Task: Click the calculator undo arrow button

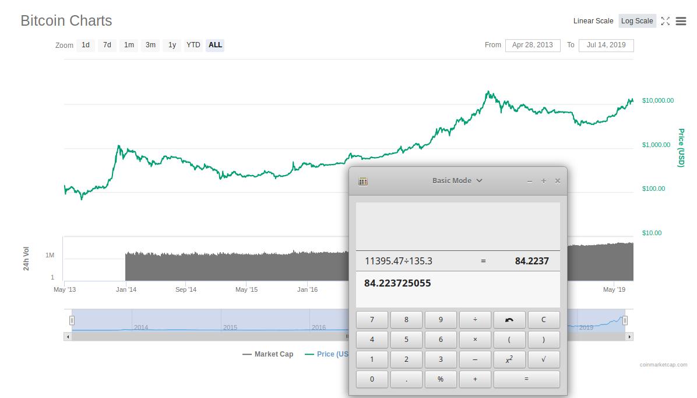Action: (x=509, y=320)
